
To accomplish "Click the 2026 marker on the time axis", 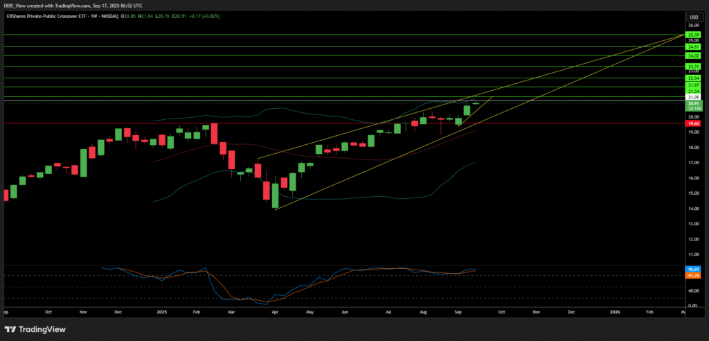I will coord(615,312).
